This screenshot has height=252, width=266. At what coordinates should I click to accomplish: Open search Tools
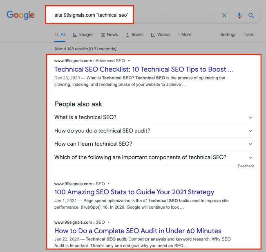coord(248,35)
